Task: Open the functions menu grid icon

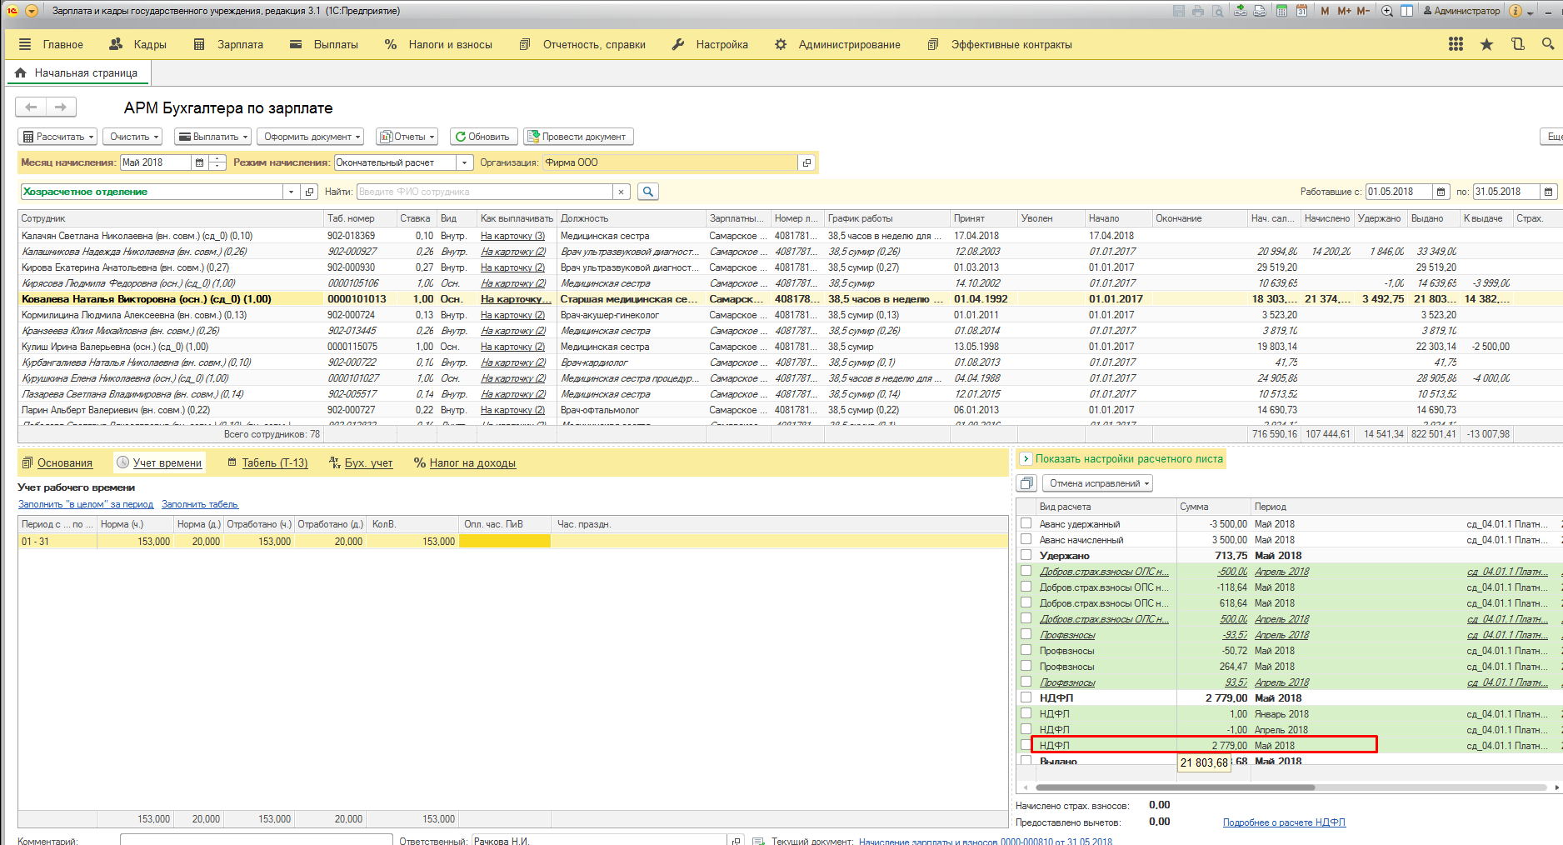Action: 1456,44
